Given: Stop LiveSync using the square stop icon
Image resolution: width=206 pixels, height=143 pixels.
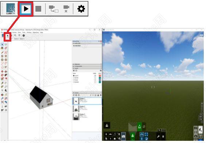Looking at the screenshot, I should (x=38, y=9).
